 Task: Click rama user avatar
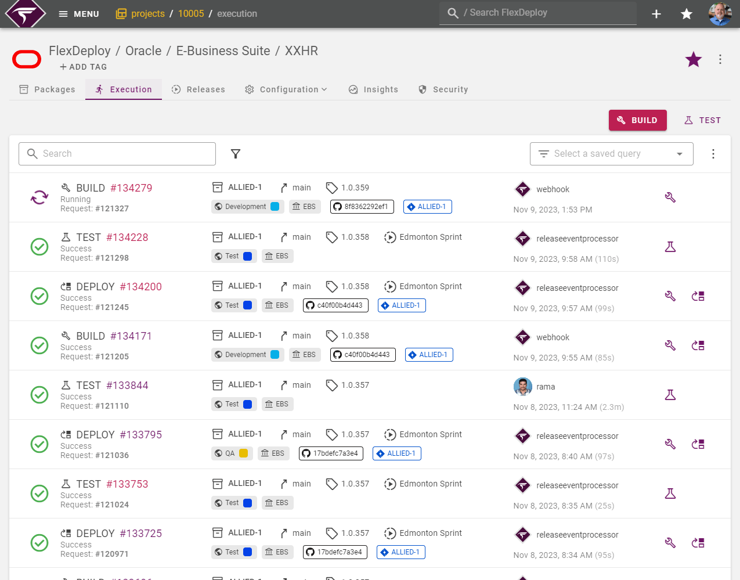click(x=523, y=387)
